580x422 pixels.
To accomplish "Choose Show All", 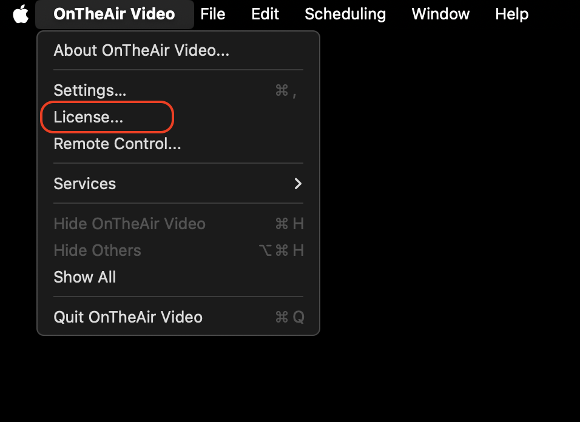I will point(178,277).
